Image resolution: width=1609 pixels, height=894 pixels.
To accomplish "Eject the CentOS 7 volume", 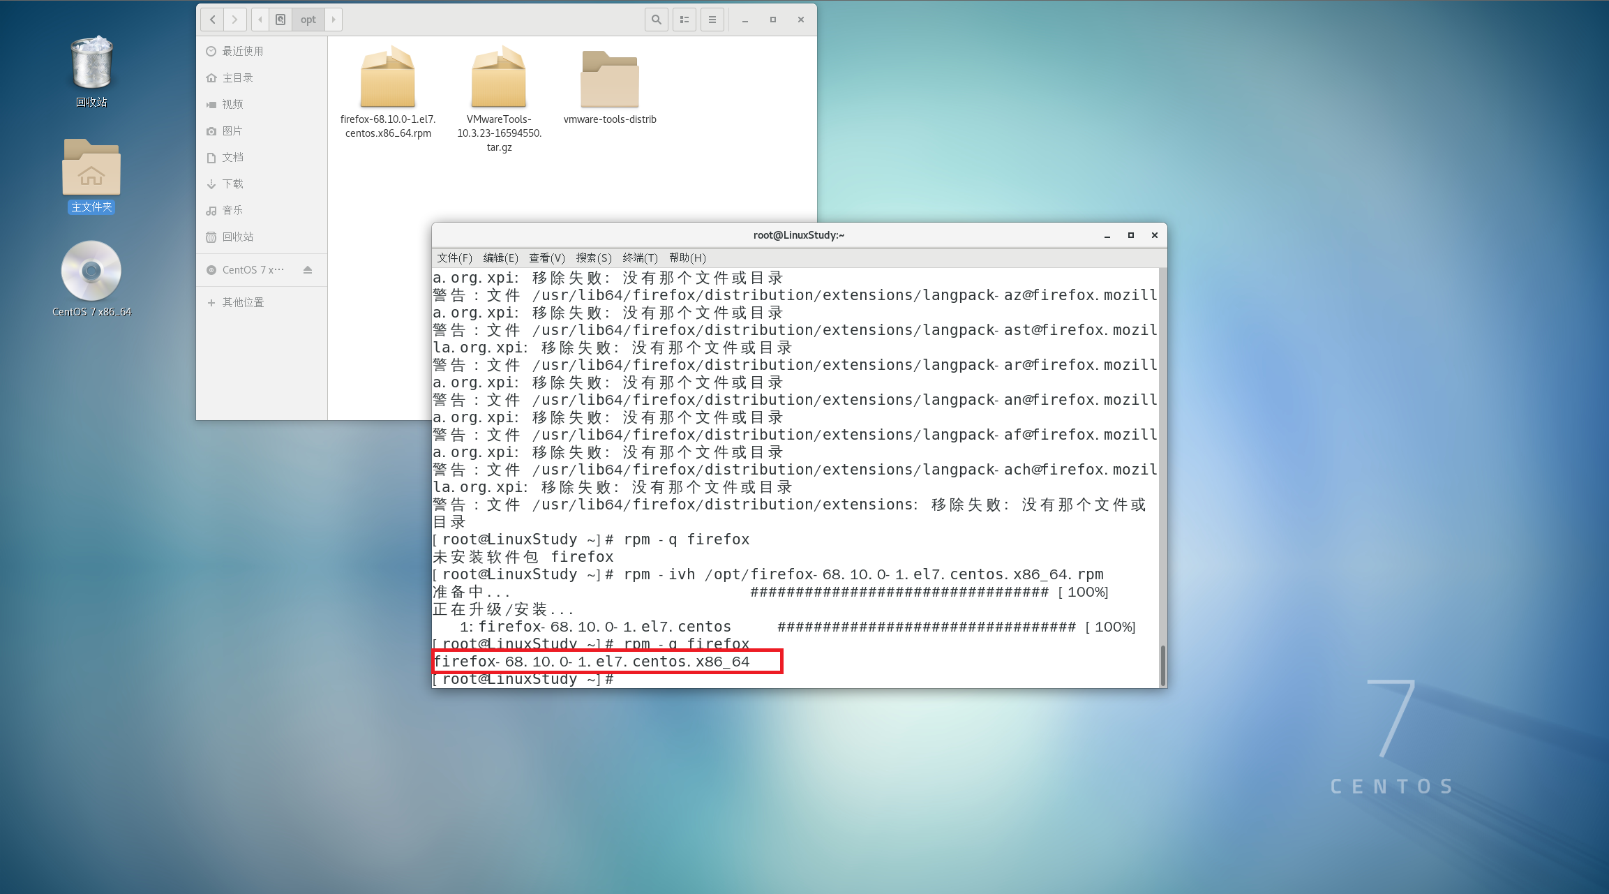I will tap(308, 270).
